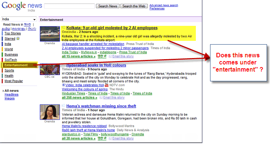Open the Business section
This screenshot has width=270, height=148.
click(11, 54)
